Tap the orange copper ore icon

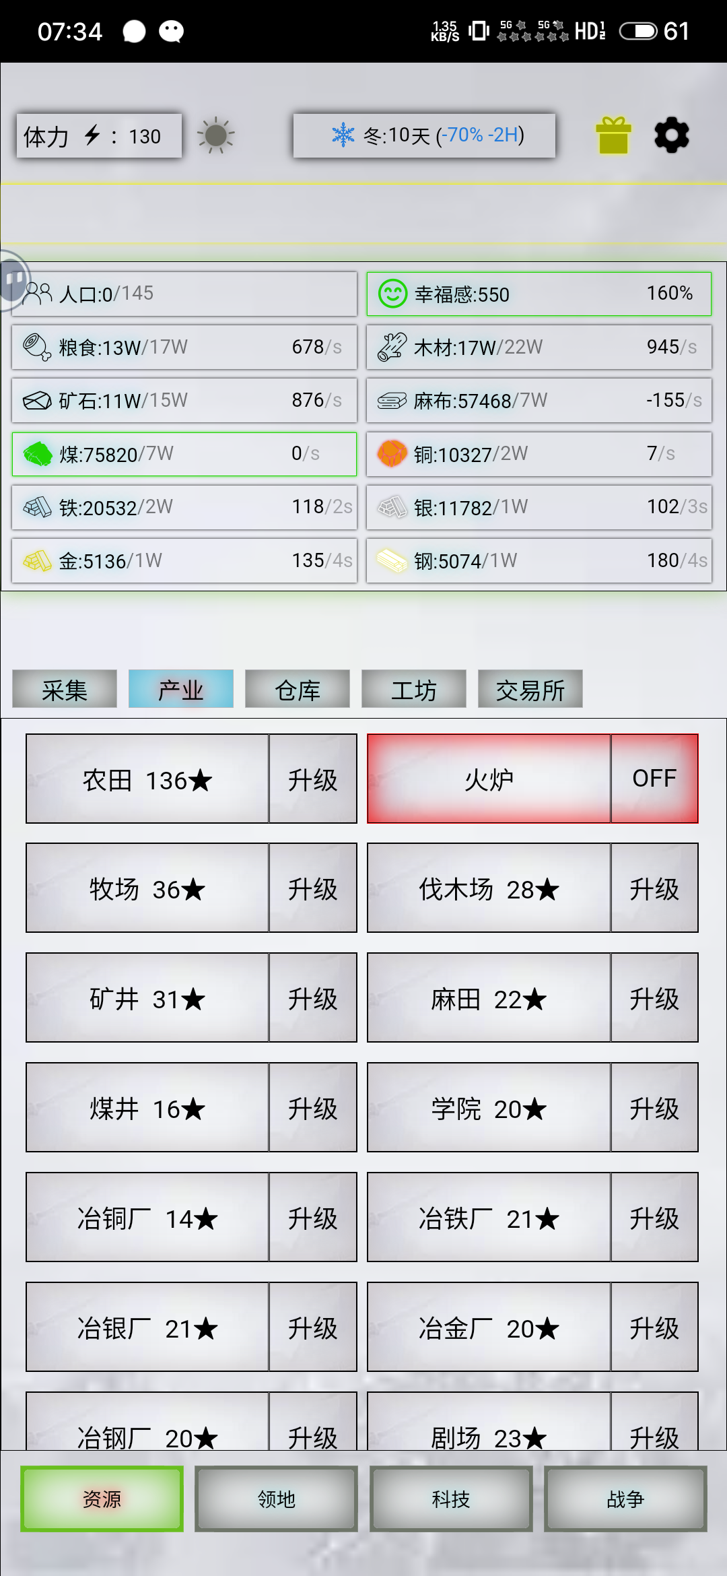point(392,453)
